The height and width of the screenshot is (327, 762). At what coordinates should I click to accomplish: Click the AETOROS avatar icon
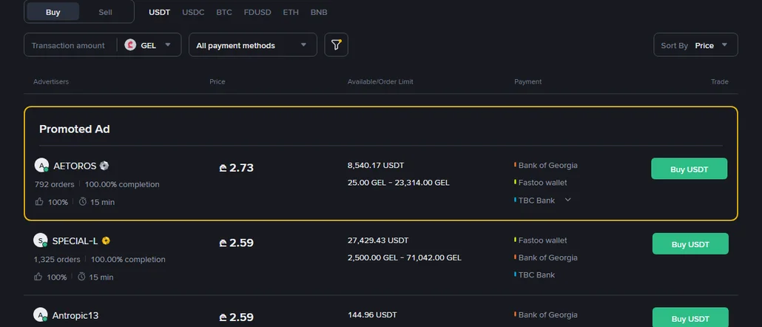(x=41, y=166)
